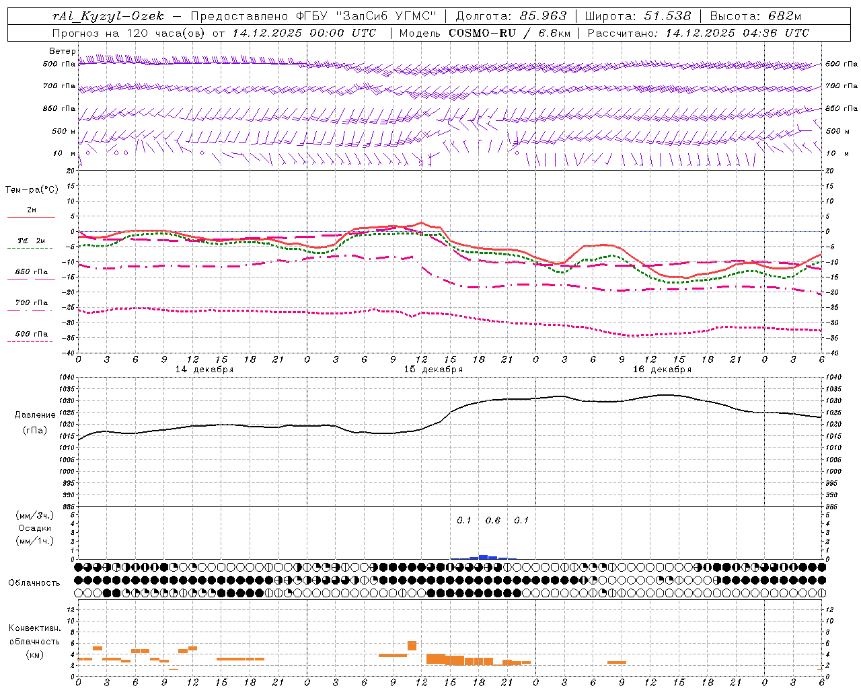The width and height of the screenshot is (861, 688).
Task: Click the 0.6 precipitation amount
Action: click(x=493, y=520)
